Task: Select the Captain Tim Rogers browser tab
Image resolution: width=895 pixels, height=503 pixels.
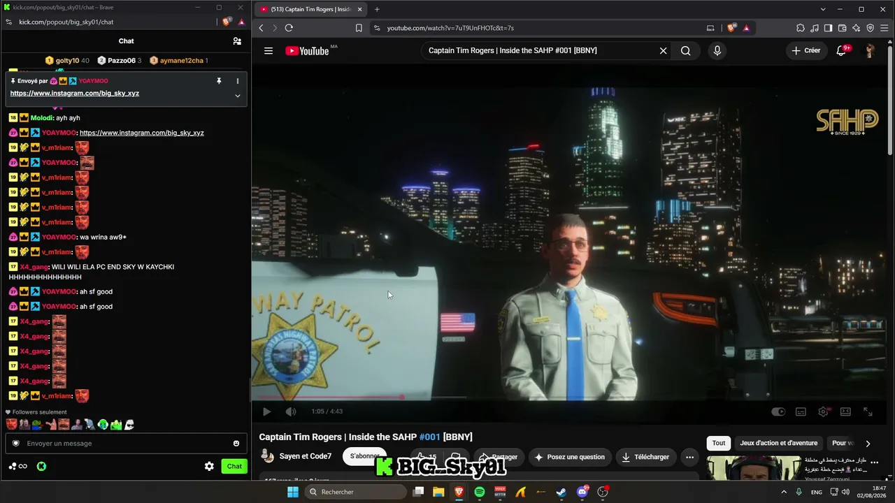Action: pos(311,9)
